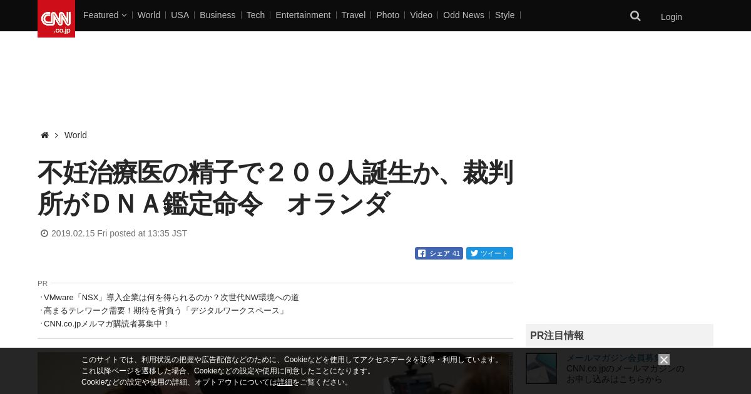Image resolution: width=751 pixels, height=394 pixels.
Task: Open the Business section
Action: (x=218, y=15)
